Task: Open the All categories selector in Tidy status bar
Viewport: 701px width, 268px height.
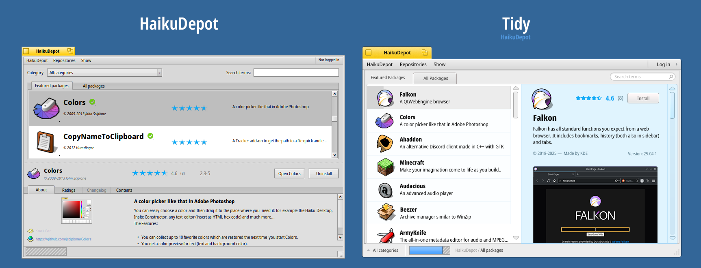Action: click(382, 250)
